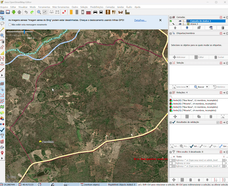Viewport: 228px width, 186px height.
Task: Select the factory preset icon
Action: pyautogui.click(x=127, y=12)
